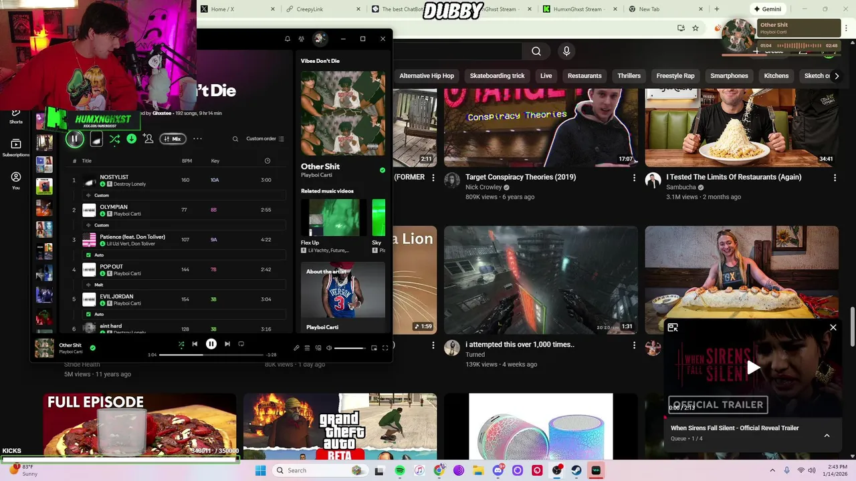
Task: Toggle shuffle in the Spotify player bar
Action: [181, 344]
